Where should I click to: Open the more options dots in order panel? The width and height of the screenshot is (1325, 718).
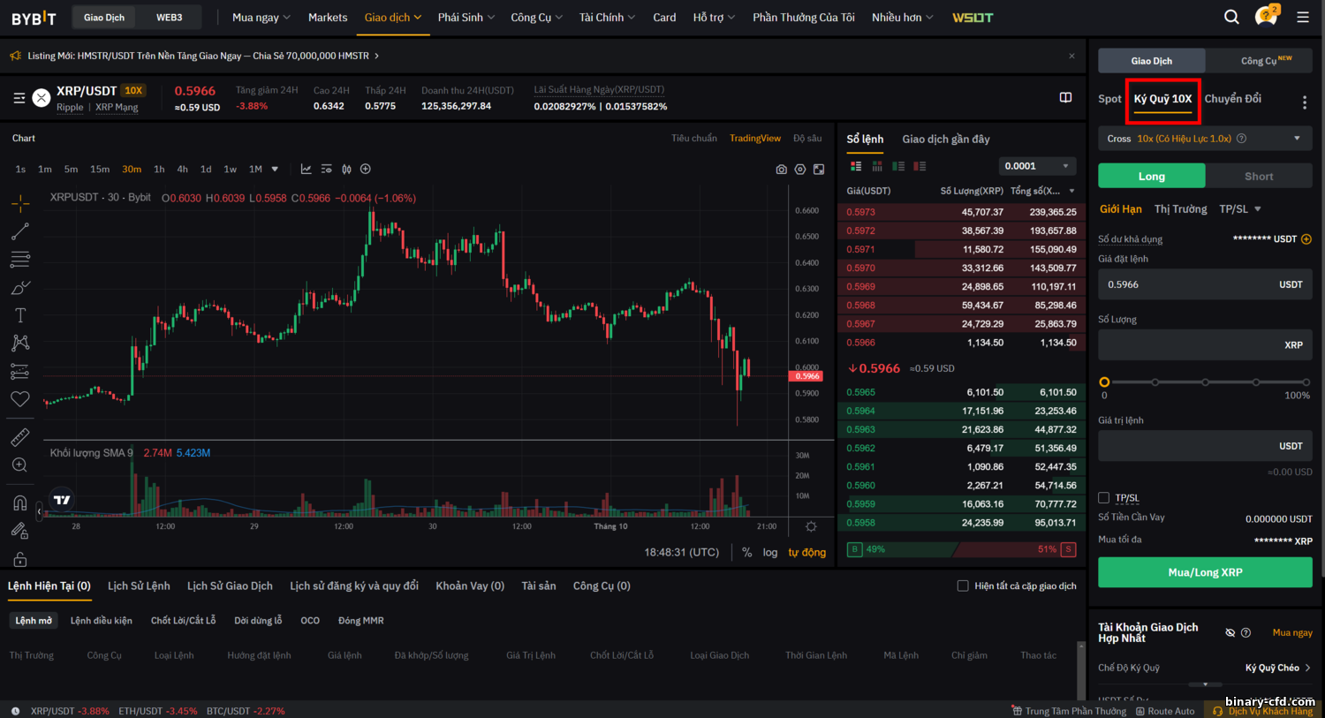(1305, 102)
